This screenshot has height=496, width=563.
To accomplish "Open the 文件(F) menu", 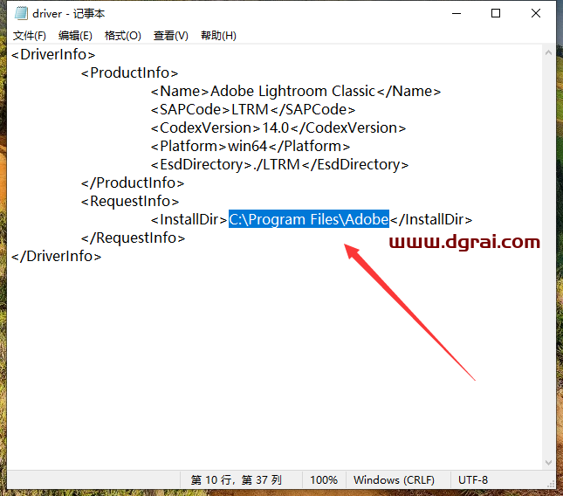I will pos(30,36).
